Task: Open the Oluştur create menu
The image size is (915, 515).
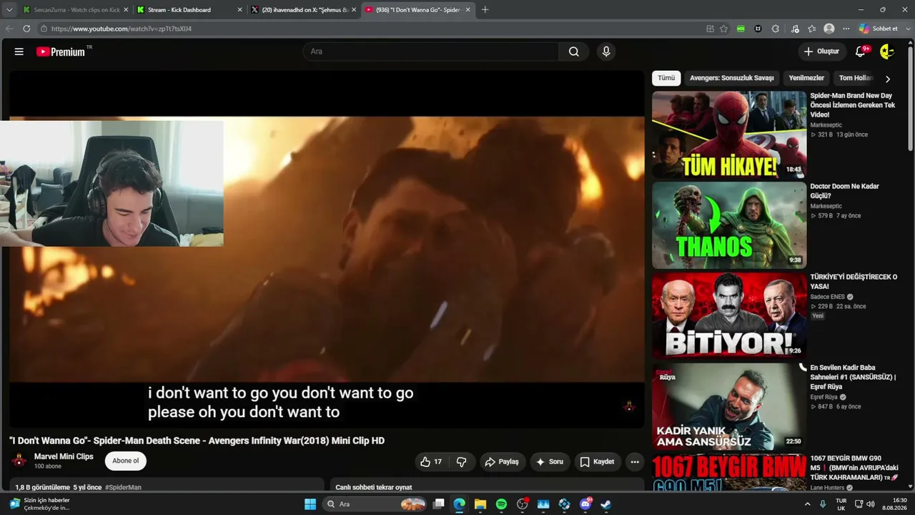Action: click(821, 51)
